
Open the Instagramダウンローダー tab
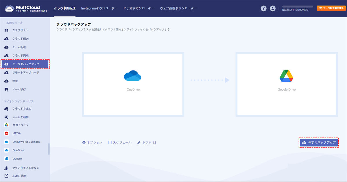(99, 8)
